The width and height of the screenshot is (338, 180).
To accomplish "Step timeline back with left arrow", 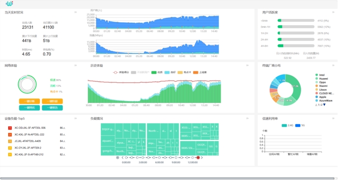I will [x=122, y=158].
